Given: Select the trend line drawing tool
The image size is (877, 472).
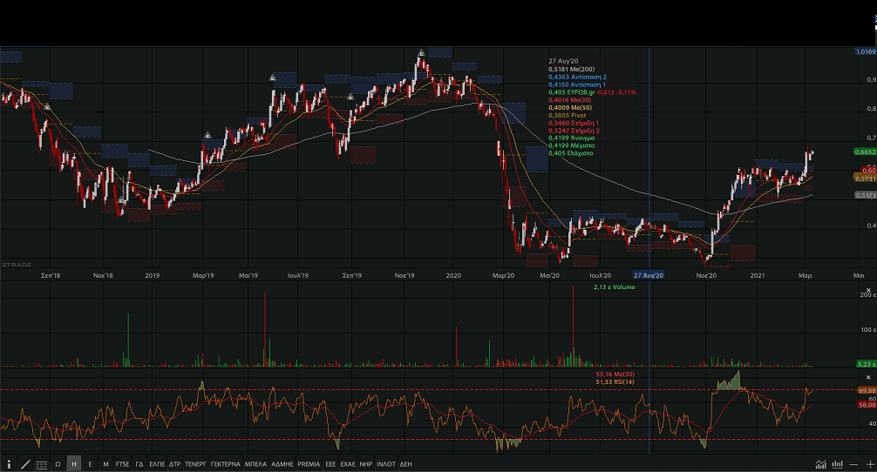Looking at the screenshot, I should (x=25, y=464).
